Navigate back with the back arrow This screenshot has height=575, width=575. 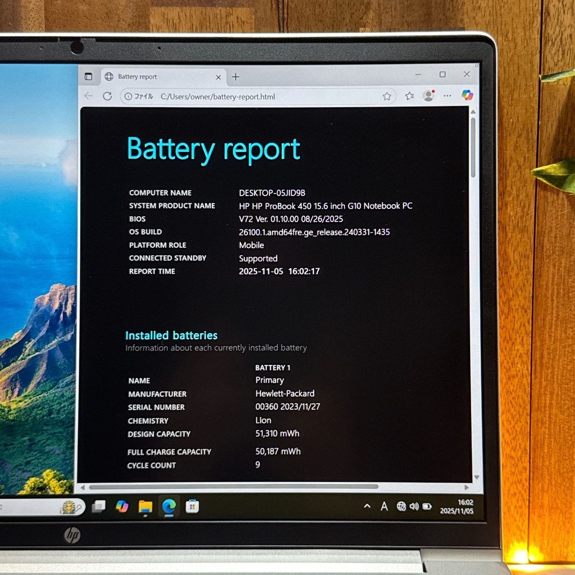(x=88, y=96)
